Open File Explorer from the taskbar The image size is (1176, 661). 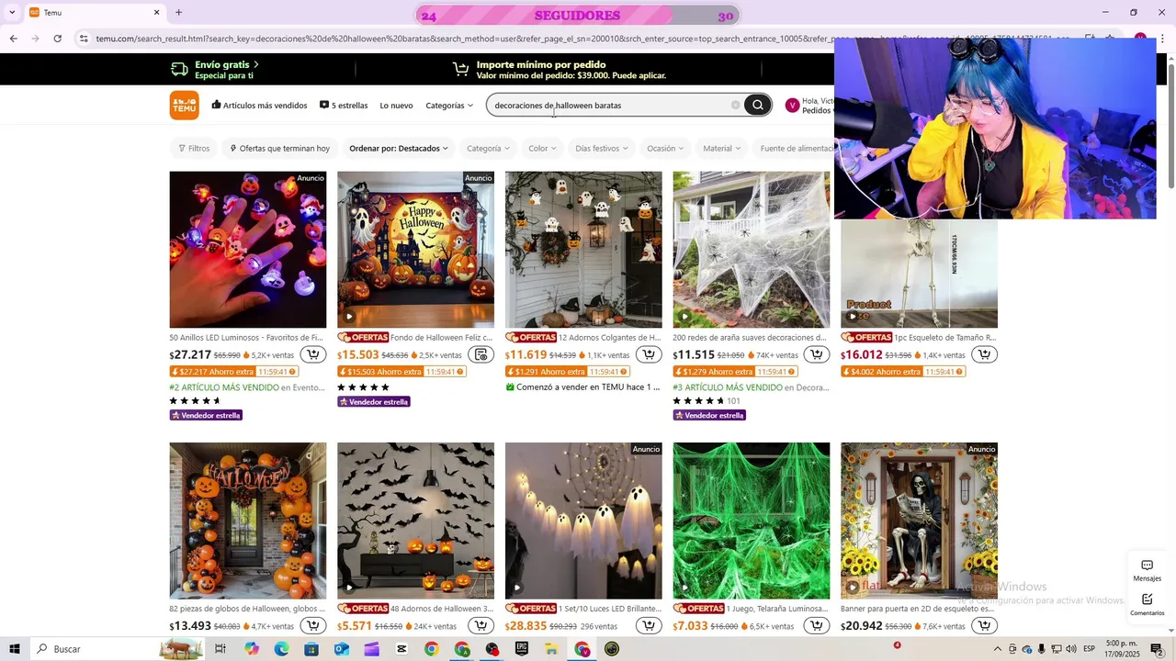click(x=551, y=649)
